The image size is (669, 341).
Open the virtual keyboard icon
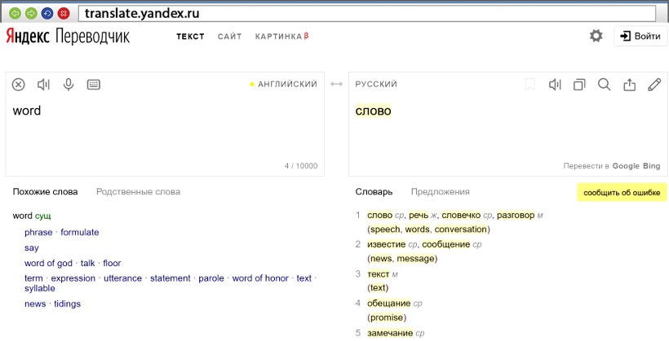tap(93, 85)
